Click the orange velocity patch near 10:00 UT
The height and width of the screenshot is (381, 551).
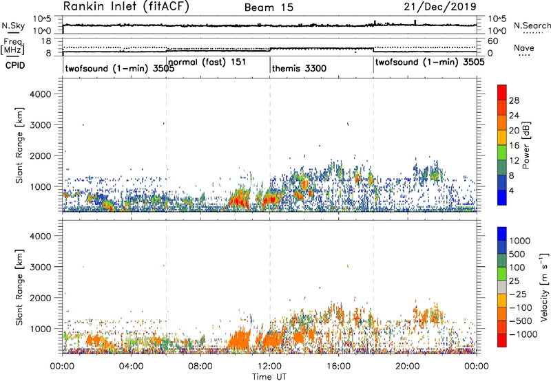(x=240, y=340)
